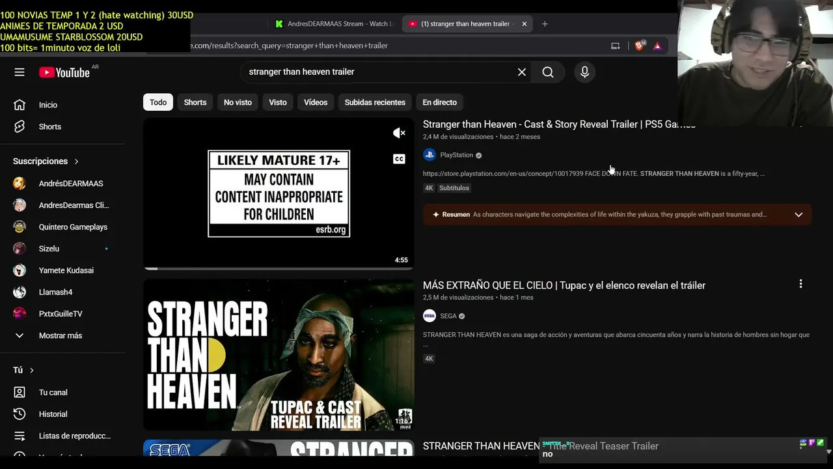The height and width of the screenshot is (469, 833).
Task: Open the Brave Shields lion icon
Action: (639, 46)
